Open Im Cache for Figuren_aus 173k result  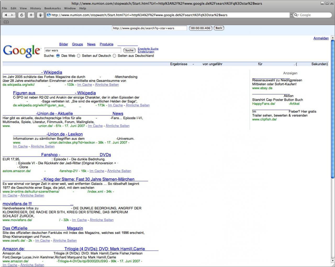115,105
